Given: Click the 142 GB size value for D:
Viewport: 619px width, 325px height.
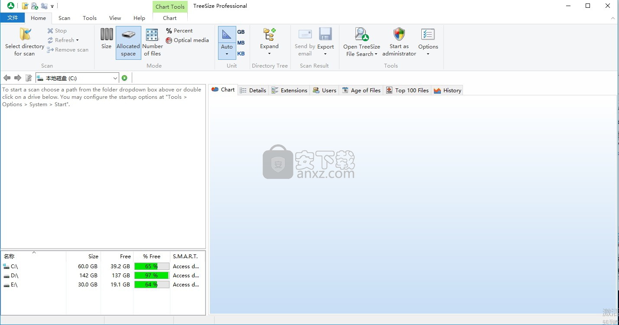Looking at the screenshot, I should coord(88,276).
